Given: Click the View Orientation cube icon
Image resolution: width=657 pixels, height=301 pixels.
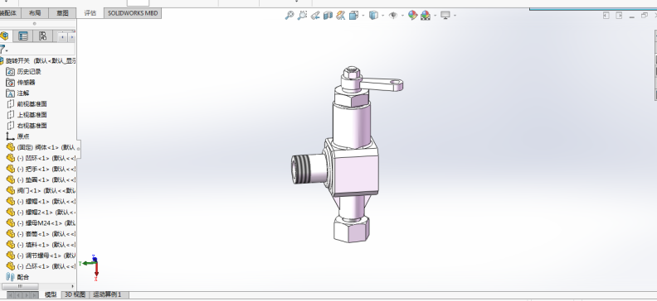Looking at the screenshot, I should pos(354,16).
